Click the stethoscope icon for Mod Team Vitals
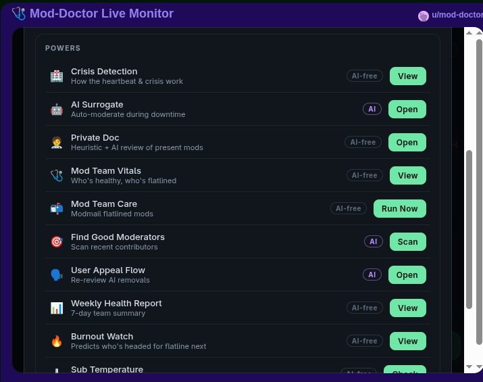483x382 pixels. [57, 175]
